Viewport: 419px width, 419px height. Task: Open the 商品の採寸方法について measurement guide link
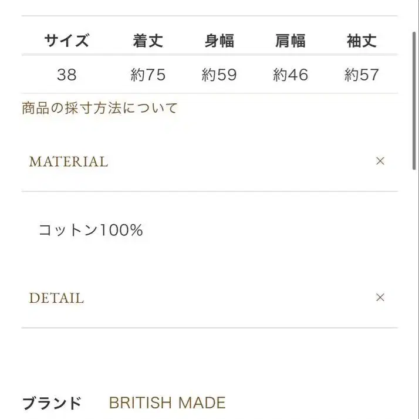(x=100, y=109)
